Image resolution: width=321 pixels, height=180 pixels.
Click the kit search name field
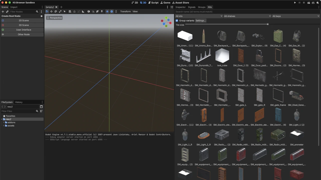pos(247,12)
